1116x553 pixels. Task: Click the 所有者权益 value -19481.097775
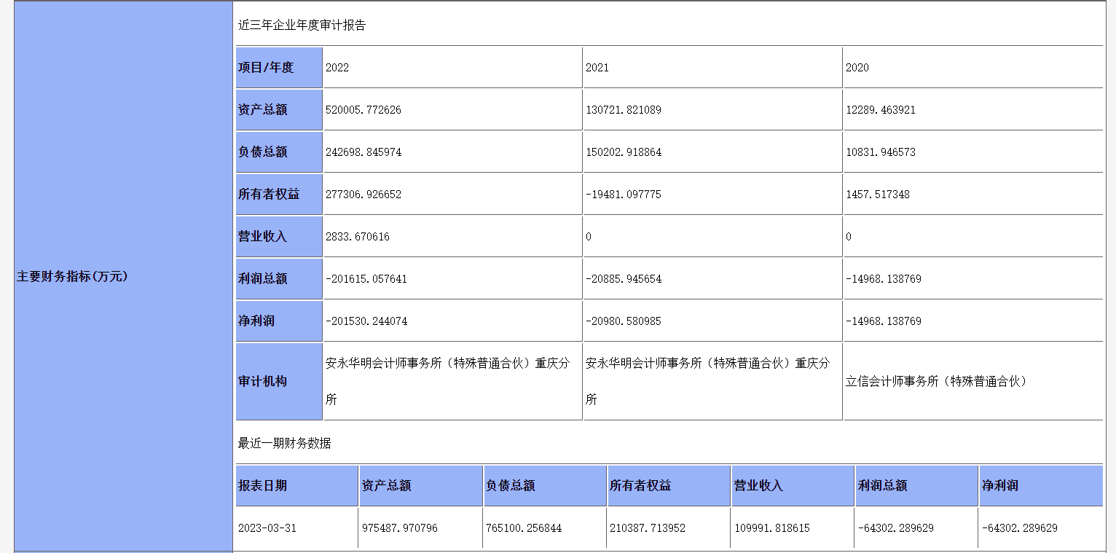(624, 195)
